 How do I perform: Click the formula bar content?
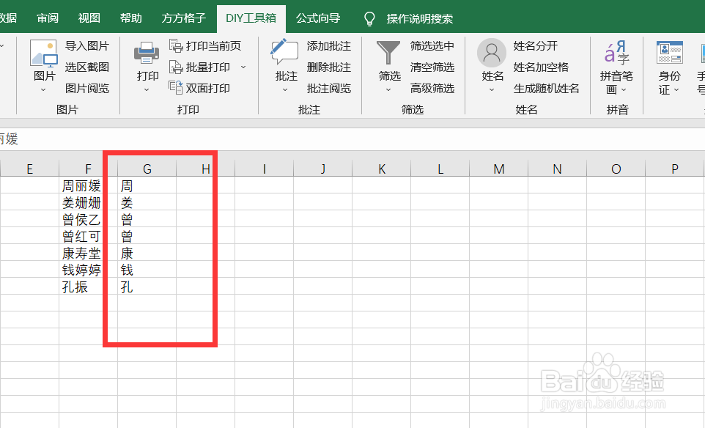point(352,139)
